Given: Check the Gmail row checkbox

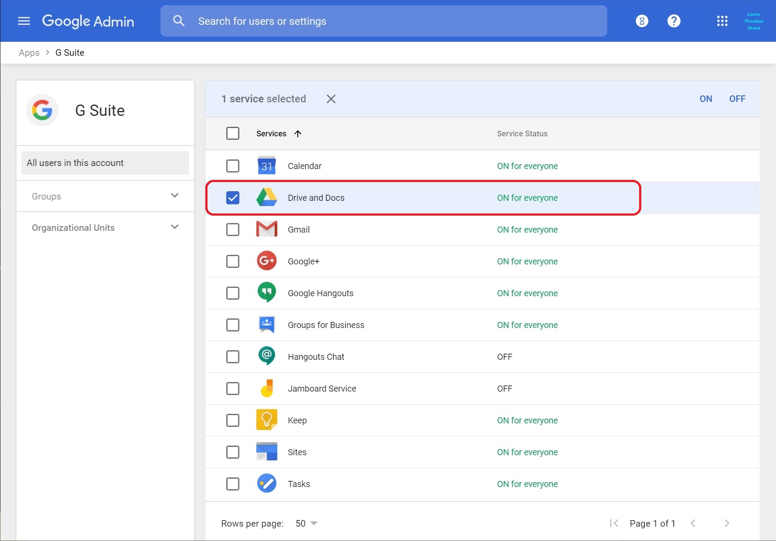Looking at the screenshot, I should pyautogui.click(x=233, y=230).
